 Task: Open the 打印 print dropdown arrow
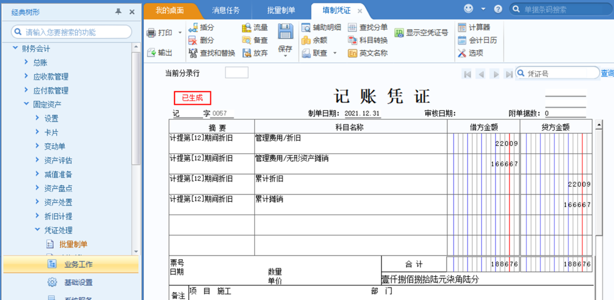click(180, 33)
